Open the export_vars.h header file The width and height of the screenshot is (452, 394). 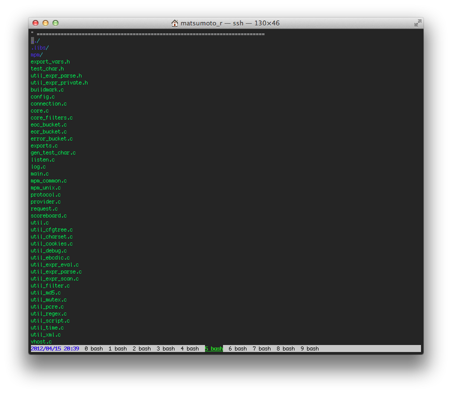pyautogui.click(x=50, y=62)
